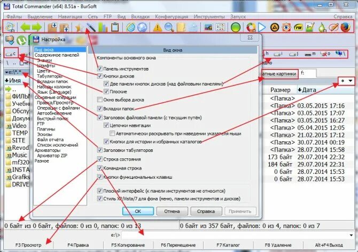Image resolution: width=358 pixels, height=252 pixels.
Task: Click 'F8 Удаление' function key button
Action: (278, 245)
